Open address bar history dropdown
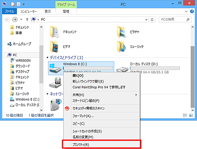Screen dimensions: 197x149 pyautogui.click(x=146, y=20)
